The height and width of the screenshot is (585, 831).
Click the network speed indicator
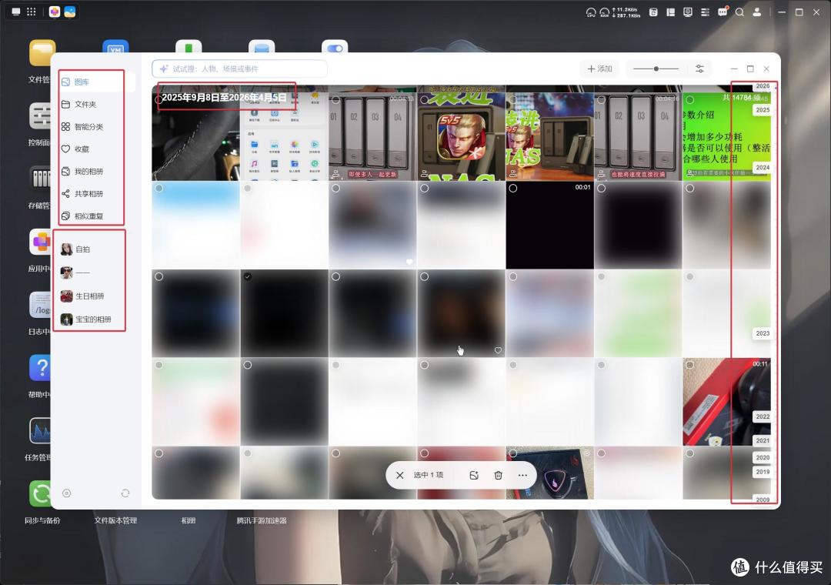pos(626,13)
